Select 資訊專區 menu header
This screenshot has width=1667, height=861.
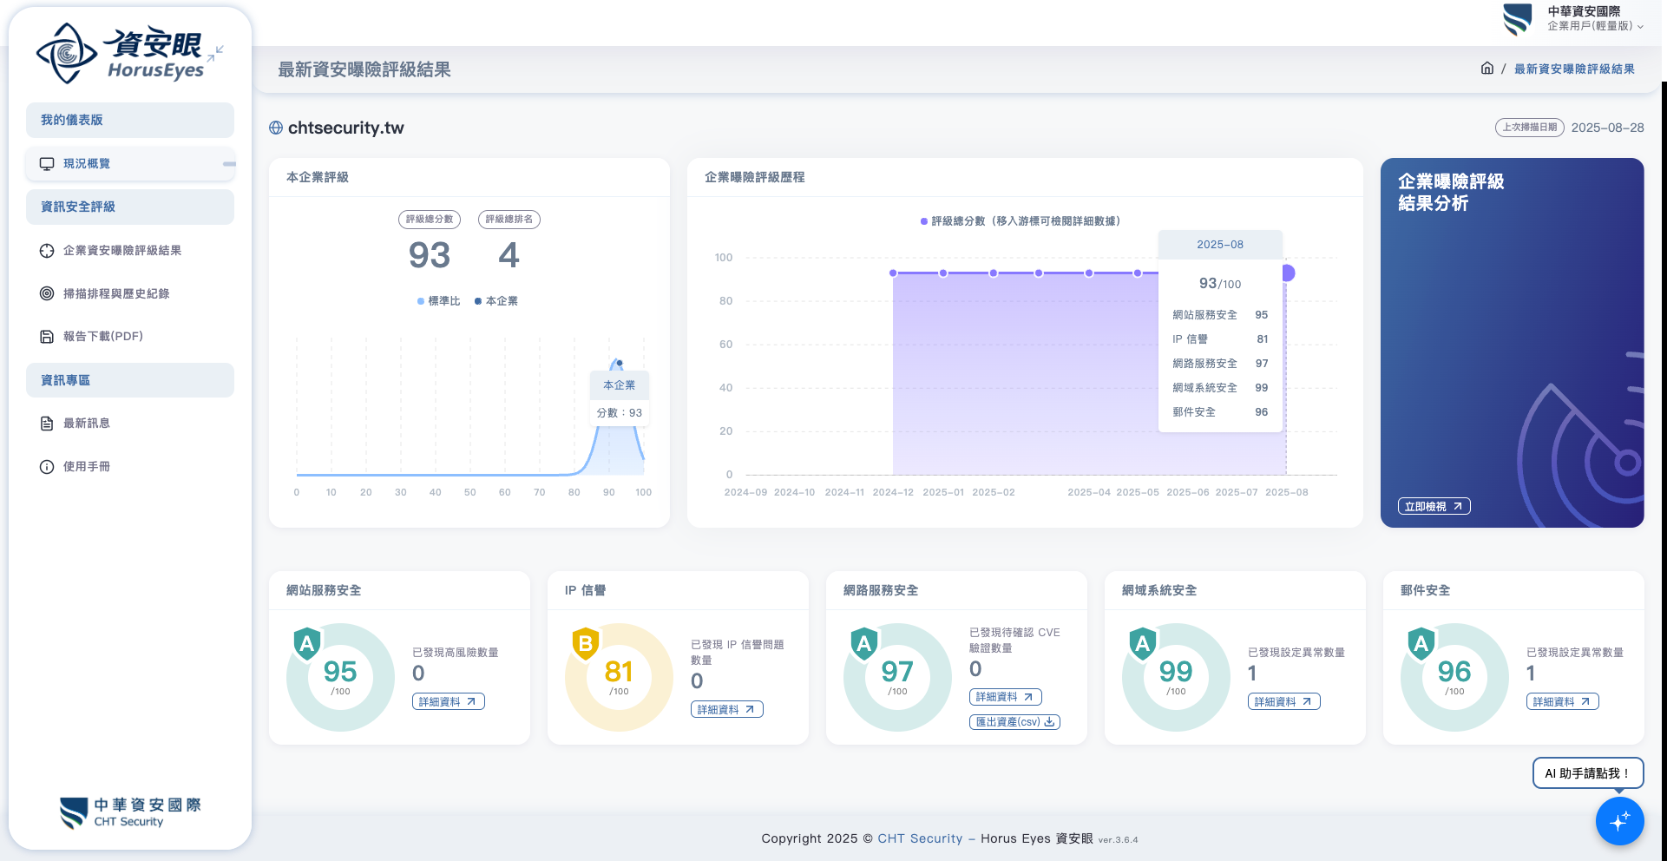point(130,380)
